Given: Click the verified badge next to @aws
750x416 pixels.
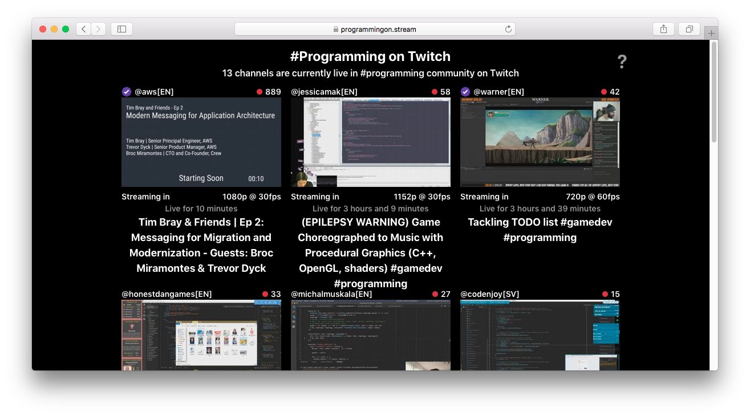Looking at the screenshot, I should pyautogui.click(x=127, y=92).
